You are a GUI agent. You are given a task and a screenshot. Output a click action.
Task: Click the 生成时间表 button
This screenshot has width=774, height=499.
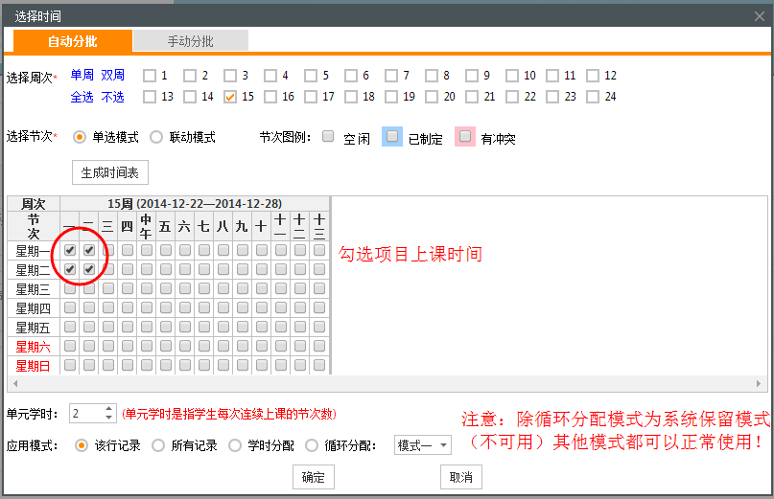click(x=110, y=172)
